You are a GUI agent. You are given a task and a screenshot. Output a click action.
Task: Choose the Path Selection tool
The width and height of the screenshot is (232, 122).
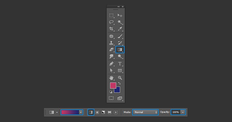pos(111,70)
